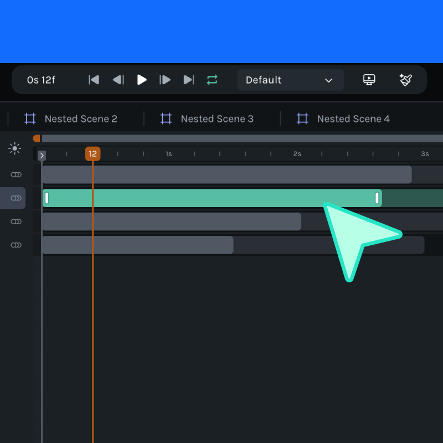Switch to the Nested Scene 2 tab

click(x=71, y=119)
